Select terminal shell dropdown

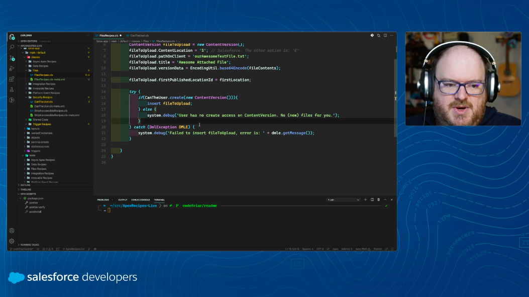(343, 200)
